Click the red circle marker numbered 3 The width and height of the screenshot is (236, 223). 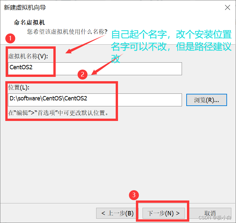click(x=134, y=195)
